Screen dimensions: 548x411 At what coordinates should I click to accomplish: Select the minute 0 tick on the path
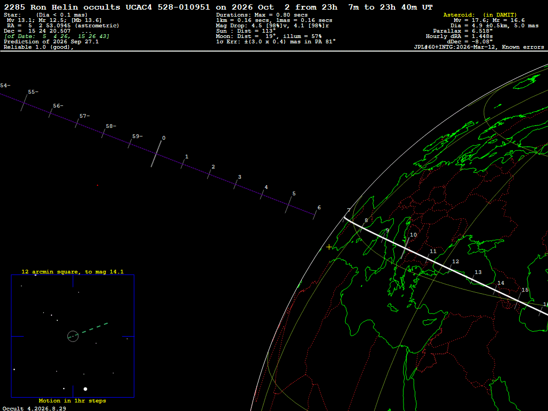[x=156, y=154]
